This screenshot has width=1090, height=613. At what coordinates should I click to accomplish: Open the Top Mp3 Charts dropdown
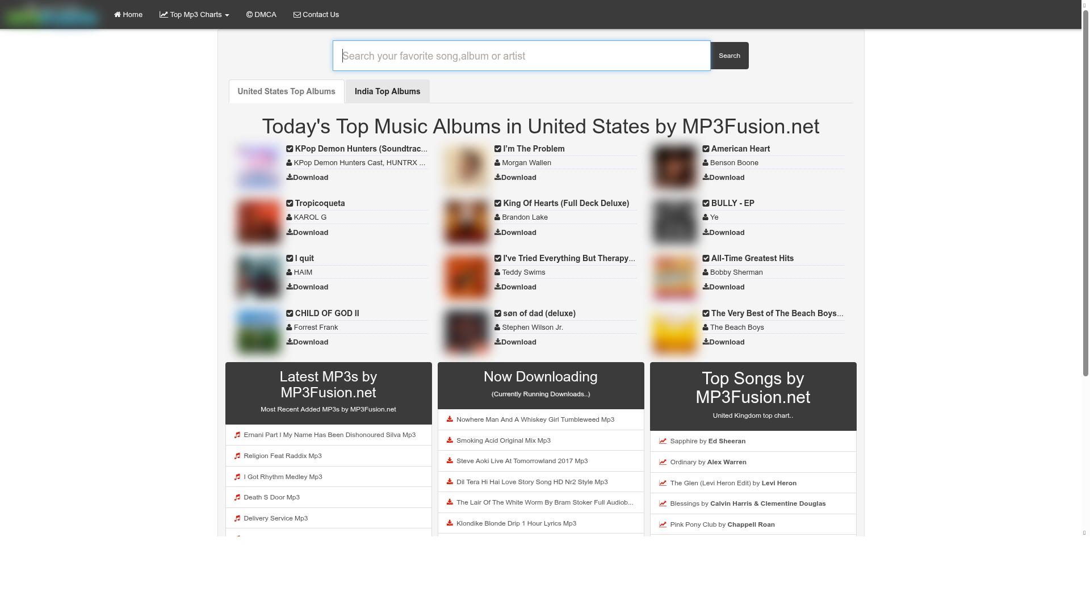coord(194,14)
